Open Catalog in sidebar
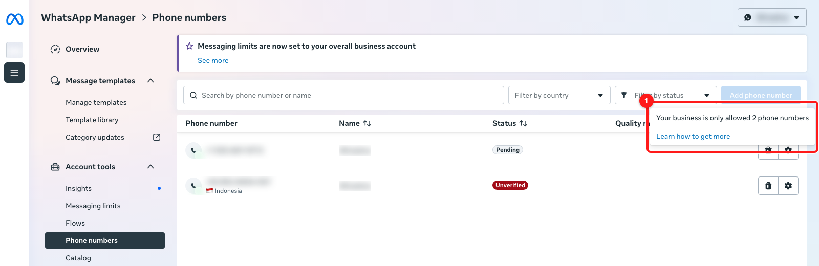The height and width of the screenshot is (266, 819). 78,258
